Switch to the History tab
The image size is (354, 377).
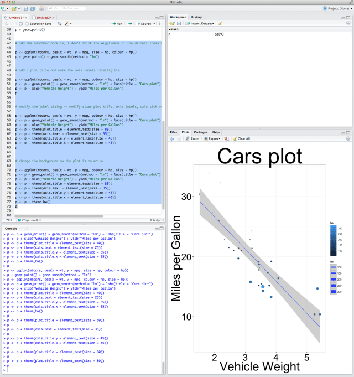[x=196, y=17]
